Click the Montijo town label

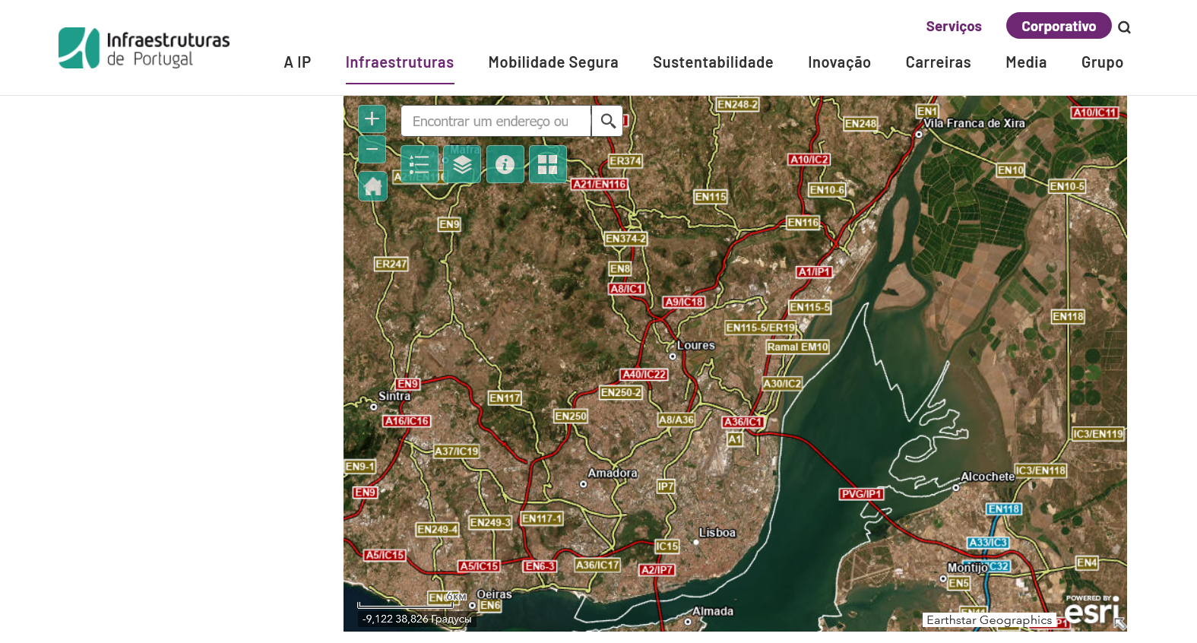pos(967,568)
